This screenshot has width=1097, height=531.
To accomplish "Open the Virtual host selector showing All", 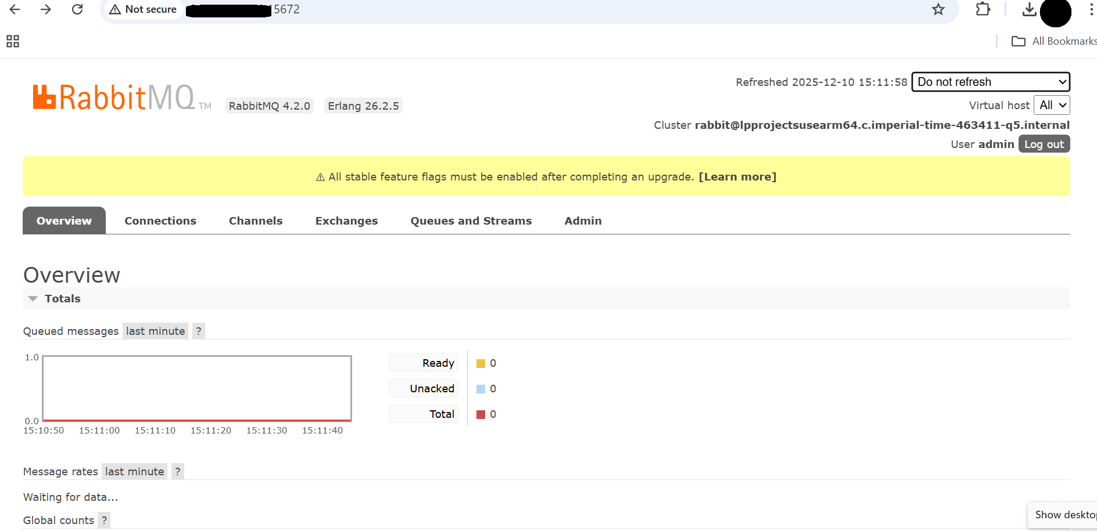I will tap(1052, 105).
